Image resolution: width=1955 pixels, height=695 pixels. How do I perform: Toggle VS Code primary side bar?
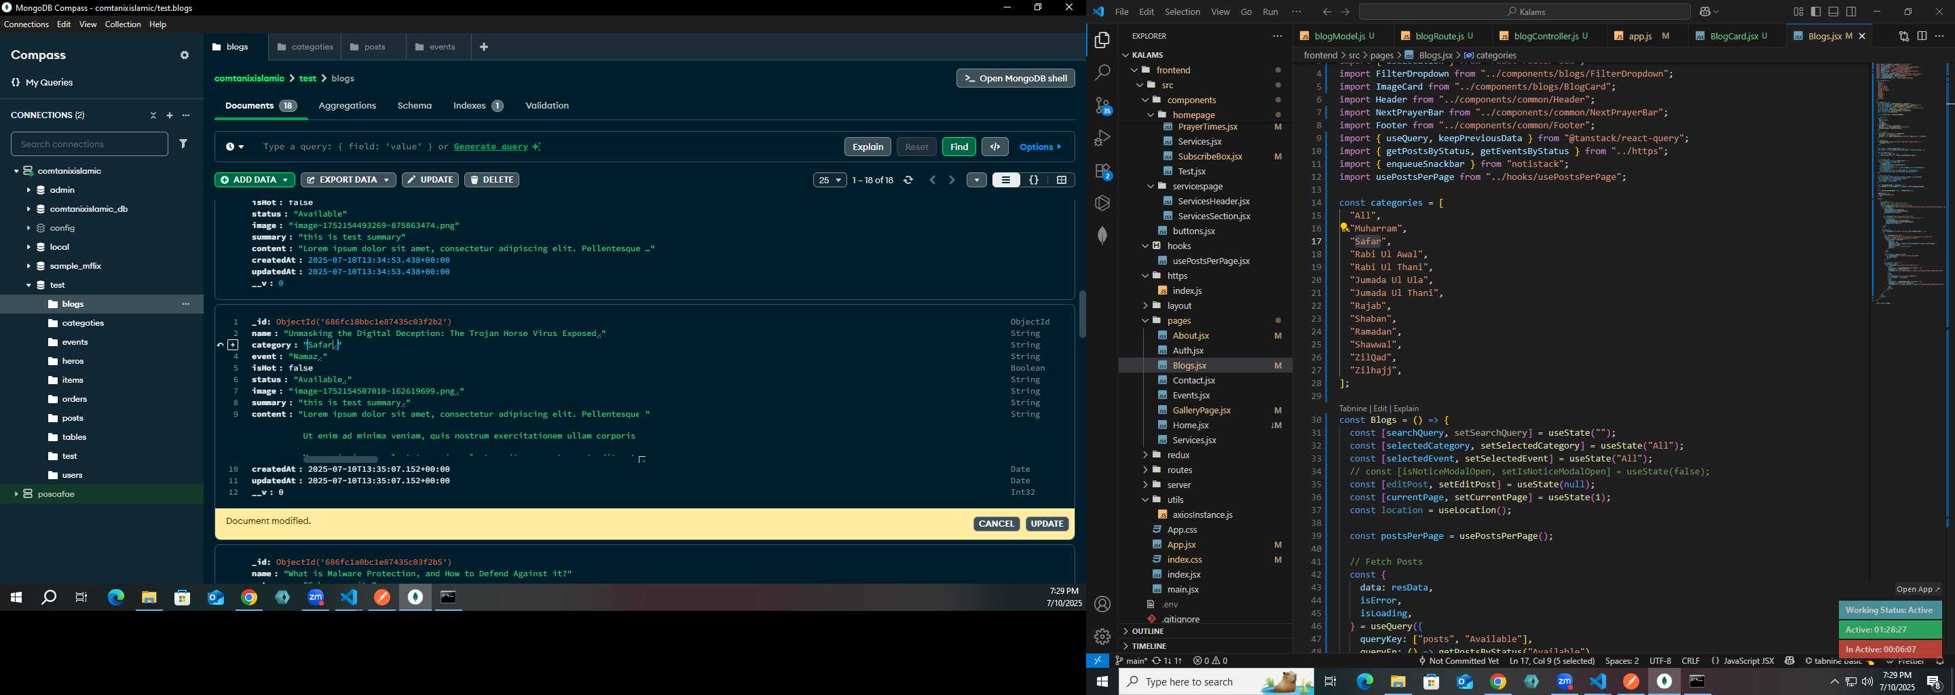click(x=1815, y=12)
